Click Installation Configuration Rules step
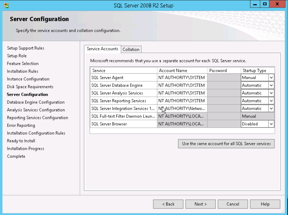 click(36, 133)
